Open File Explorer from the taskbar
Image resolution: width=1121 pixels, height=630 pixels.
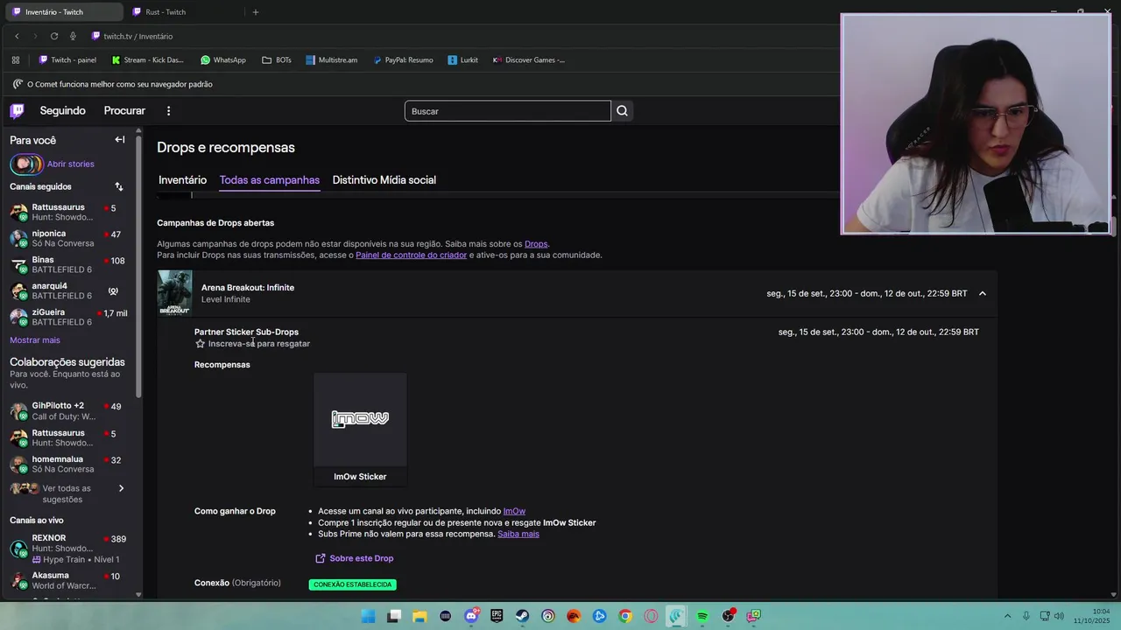point(419,616)
